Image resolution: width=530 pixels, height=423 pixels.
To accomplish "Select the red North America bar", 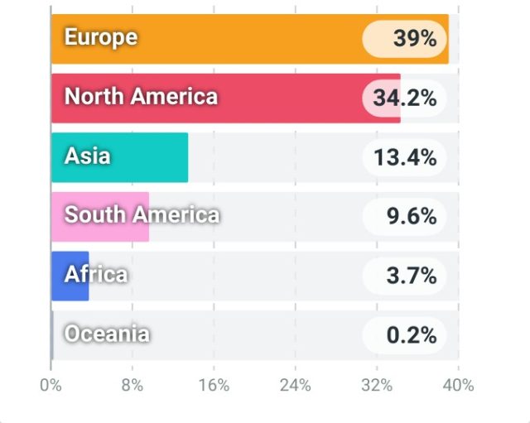I will coord(226,99).
